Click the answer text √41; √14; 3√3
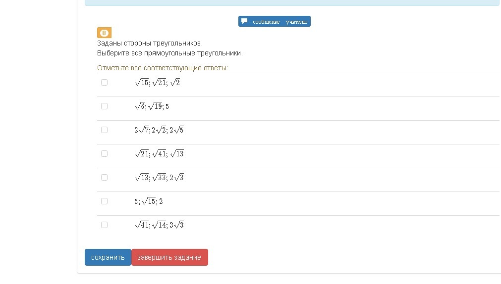Viewport: 501px width, 284px height. [x=159, y=225]
